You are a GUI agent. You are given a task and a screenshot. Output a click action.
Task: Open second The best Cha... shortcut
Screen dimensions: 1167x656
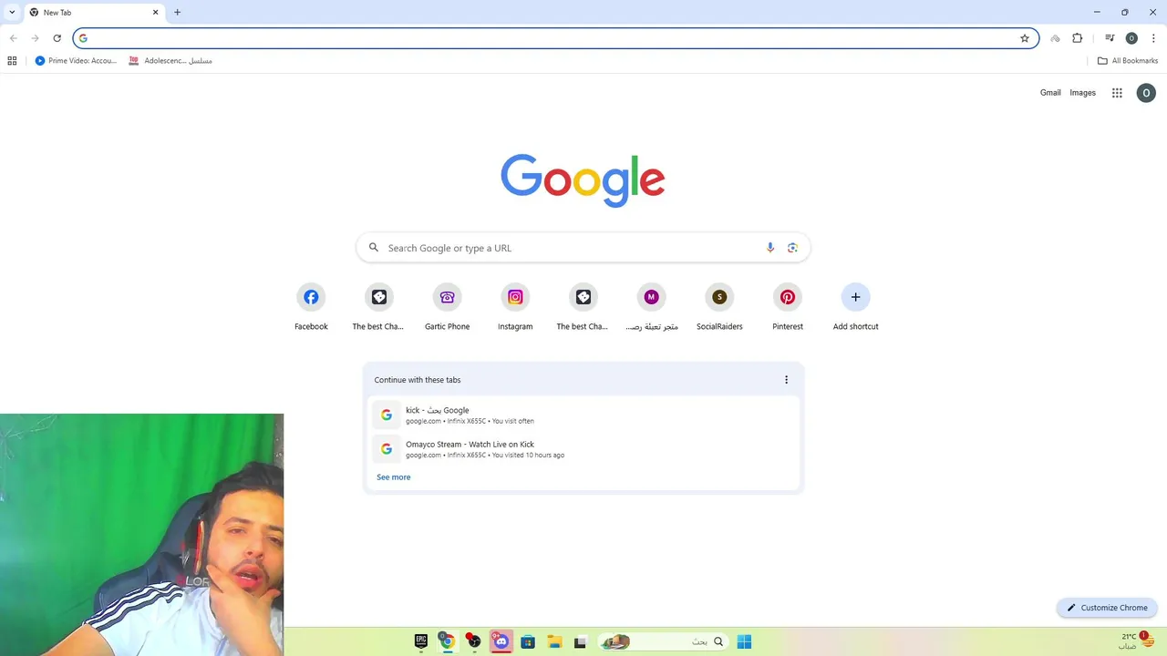tap(583, 308)
